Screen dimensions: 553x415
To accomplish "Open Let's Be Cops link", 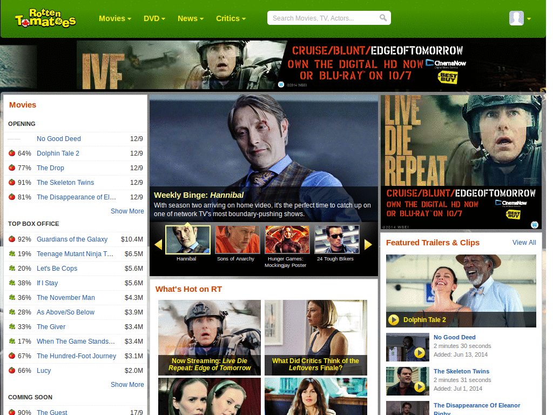I will pos(57,269).
